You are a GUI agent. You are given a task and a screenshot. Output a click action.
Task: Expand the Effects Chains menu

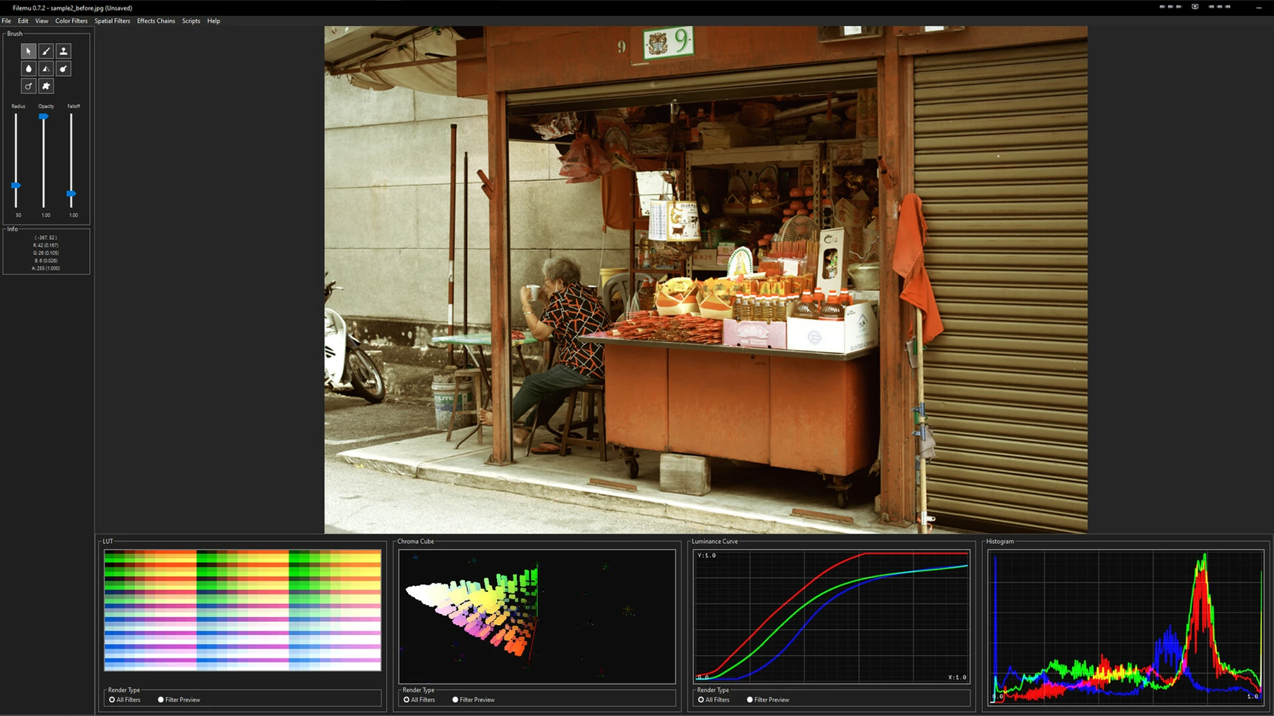click(x=156, y=21)
